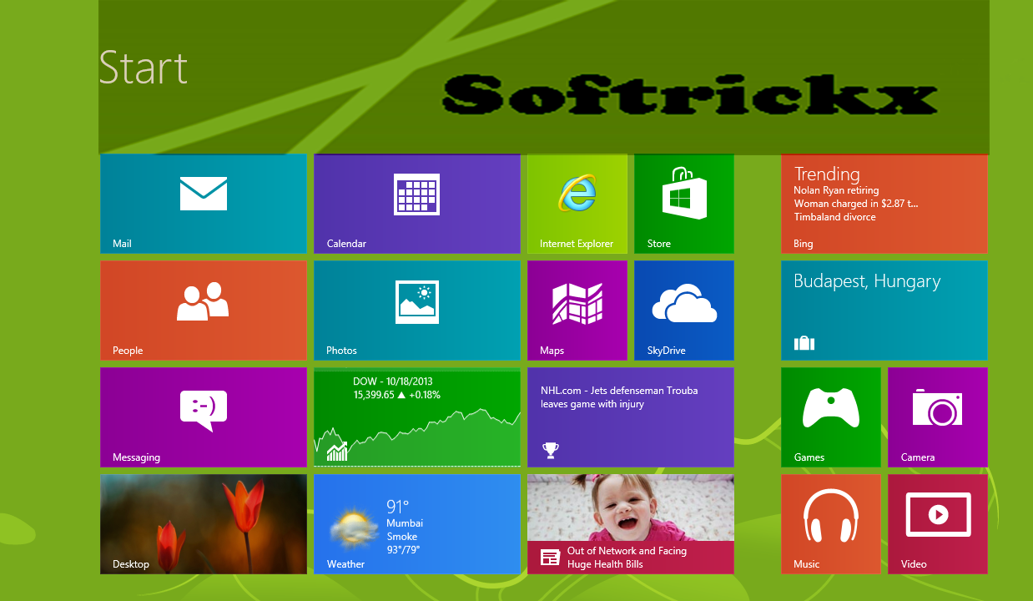Click the "Smoke" weather condition text

[x=402, y=537]
